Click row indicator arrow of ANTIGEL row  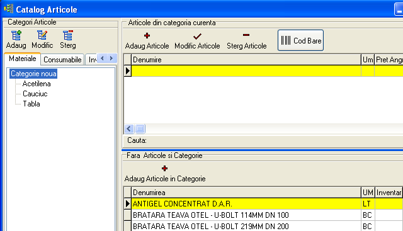click(x=128, y=204)
